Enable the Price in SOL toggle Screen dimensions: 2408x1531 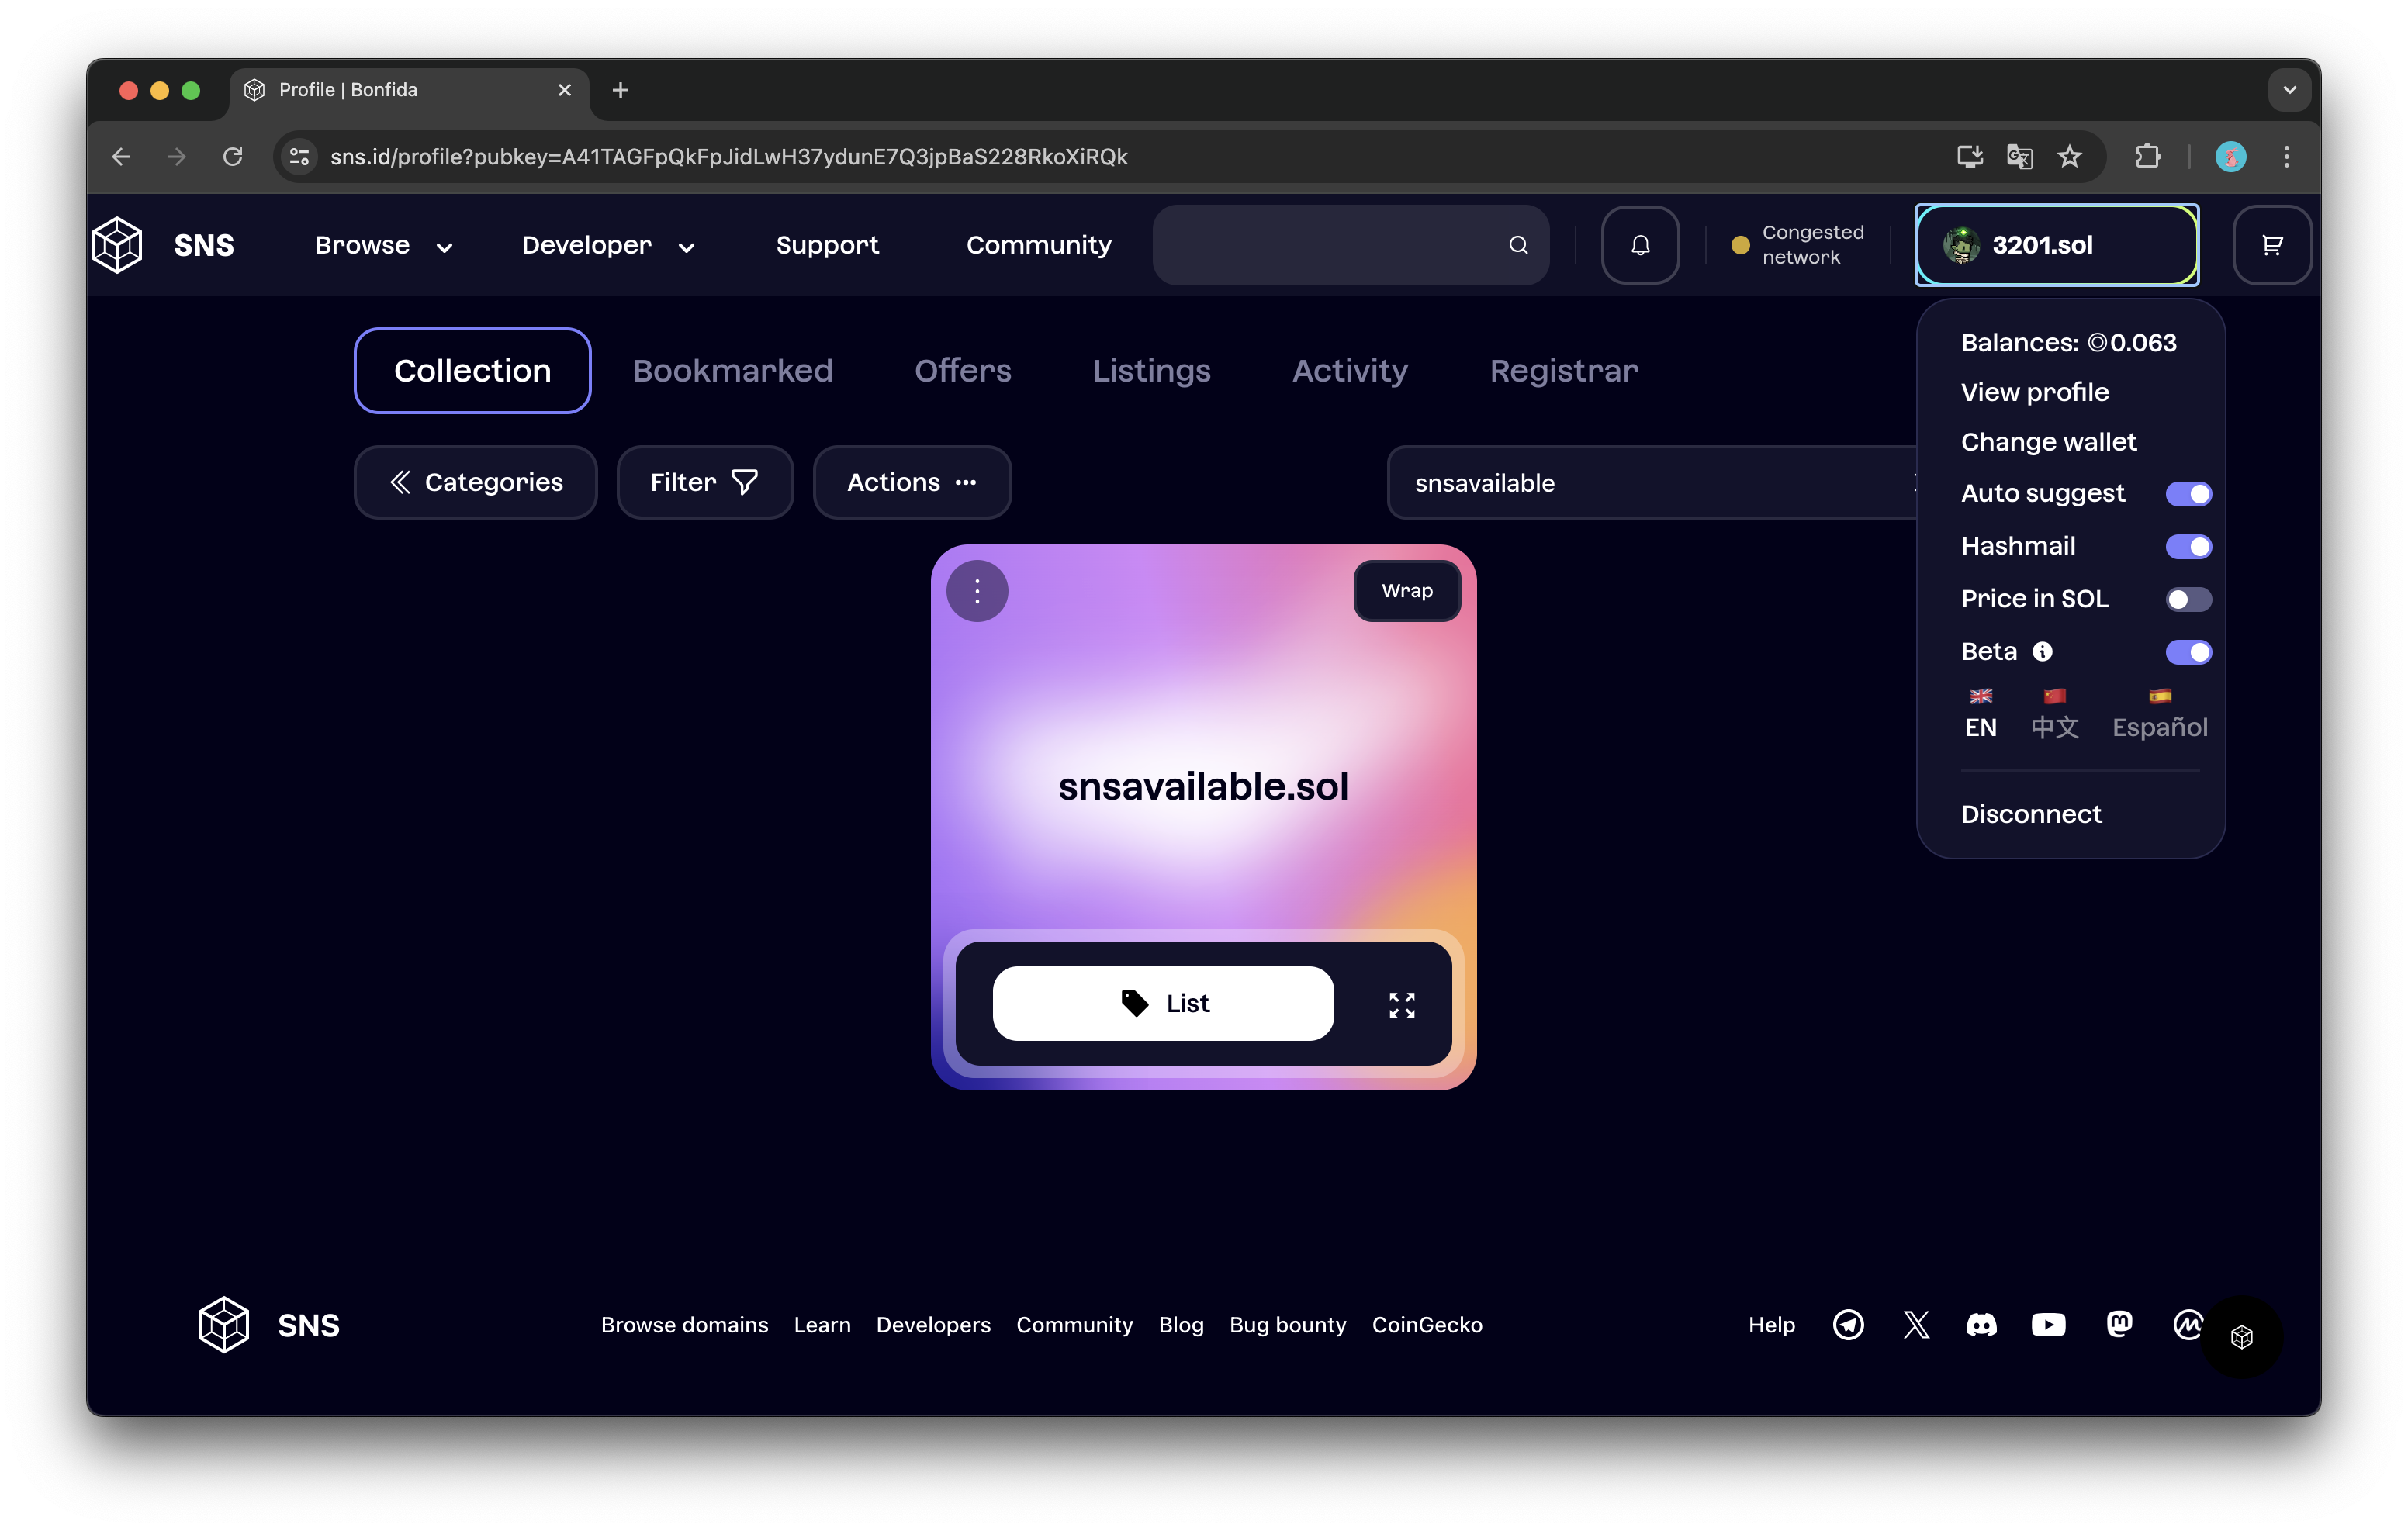point(2188,599)
